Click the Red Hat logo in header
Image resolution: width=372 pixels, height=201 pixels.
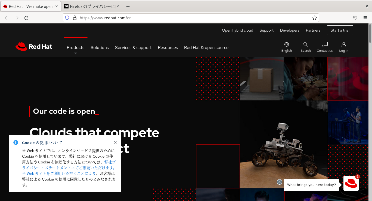pos(34,47)
